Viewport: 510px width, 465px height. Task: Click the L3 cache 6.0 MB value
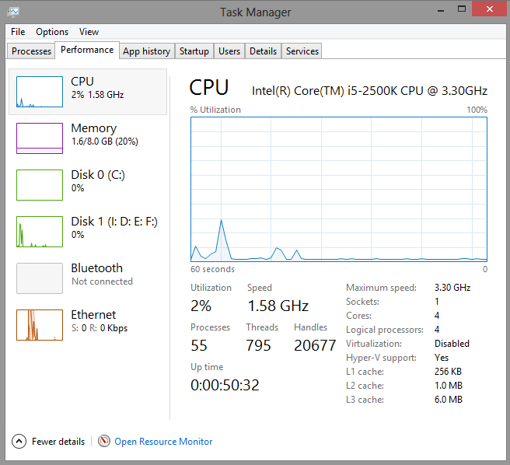click(449, 400)
